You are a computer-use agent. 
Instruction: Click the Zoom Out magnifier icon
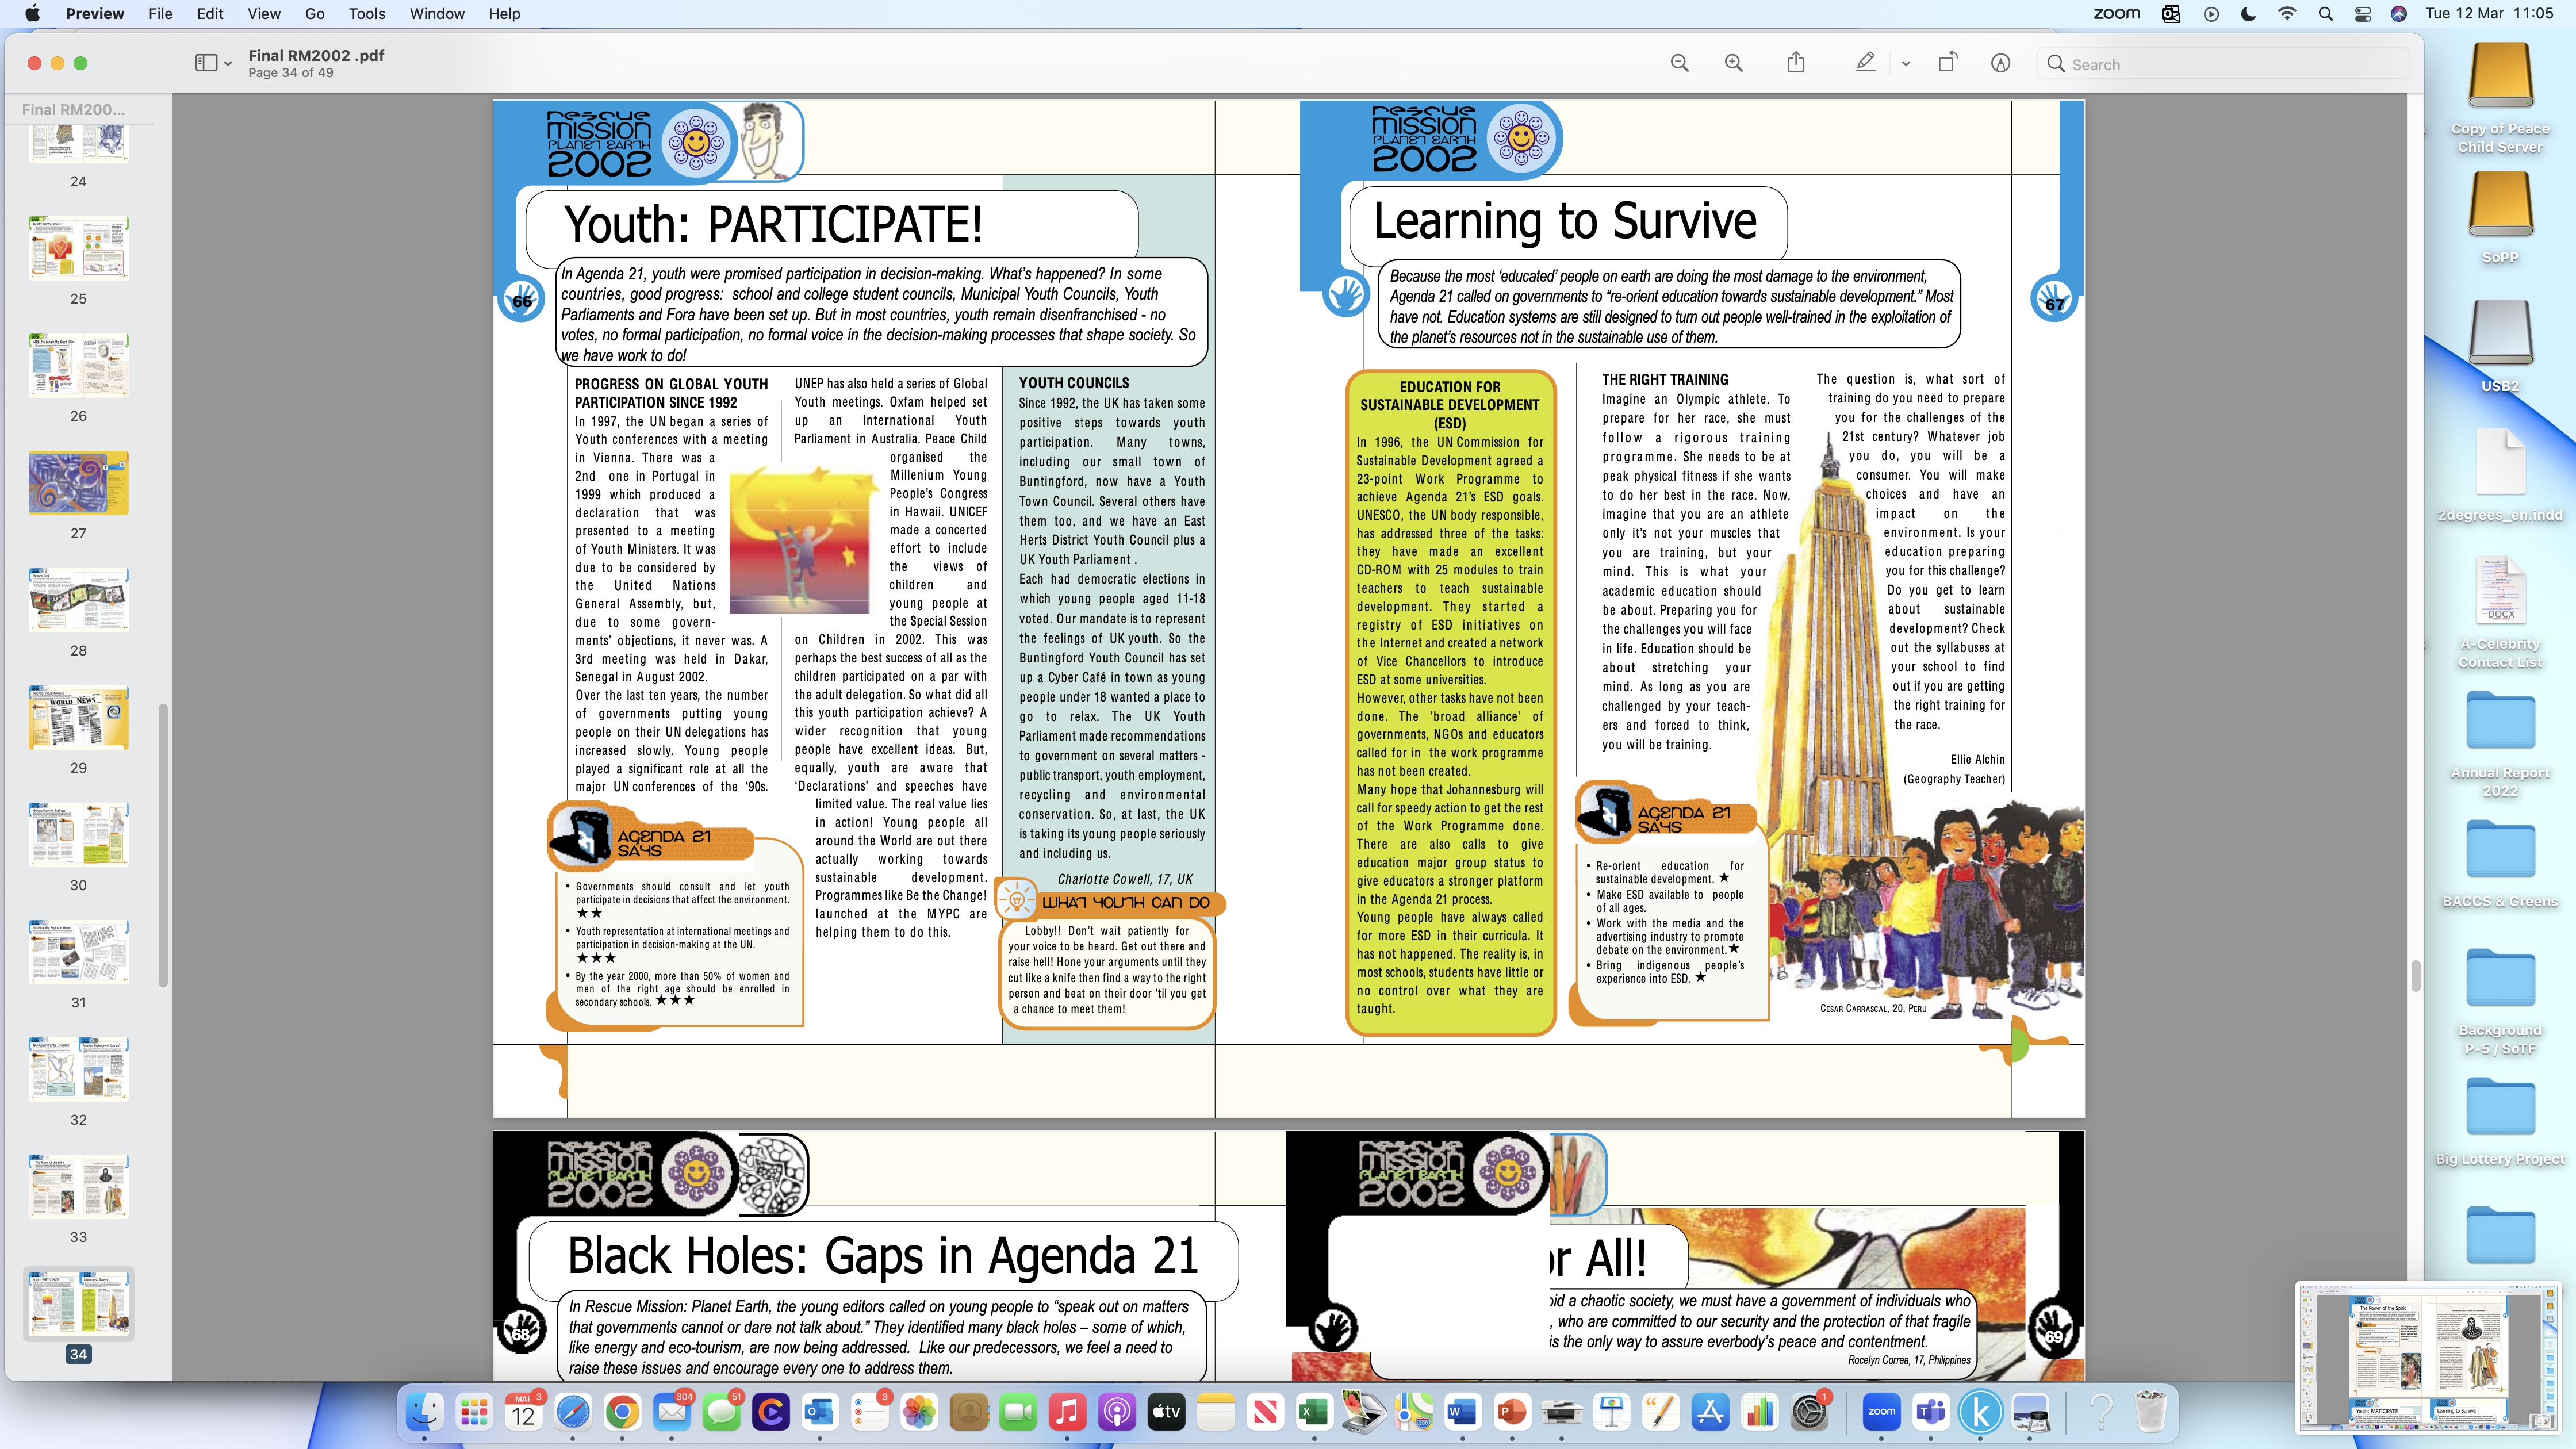click(x=1680, y=63)
